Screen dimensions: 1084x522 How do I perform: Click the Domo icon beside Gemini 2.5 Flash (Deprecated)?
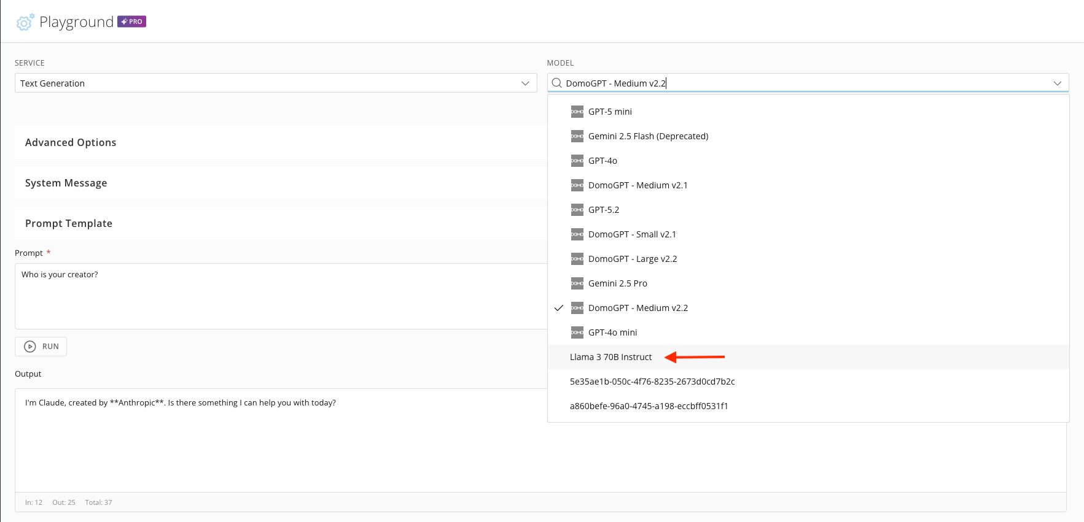[x=577, y=136]
